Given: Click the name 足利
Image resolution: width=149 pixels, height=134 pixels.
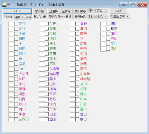Looking at the screenshot, I should click(114, 44).
